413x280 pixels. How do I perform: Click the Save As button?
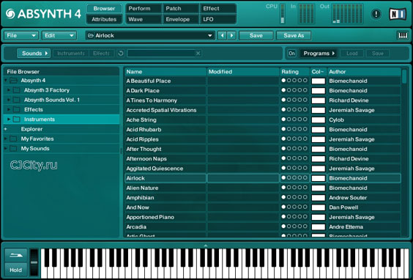294,36
